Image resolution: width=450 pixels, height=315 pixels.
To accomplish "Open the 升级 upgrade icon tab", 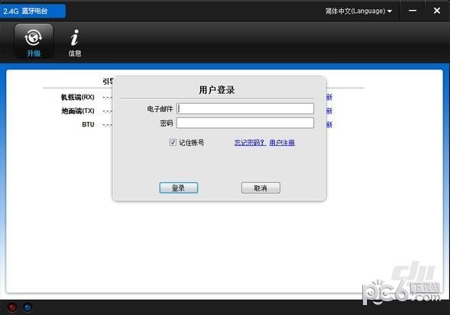I will pos(34,41).
